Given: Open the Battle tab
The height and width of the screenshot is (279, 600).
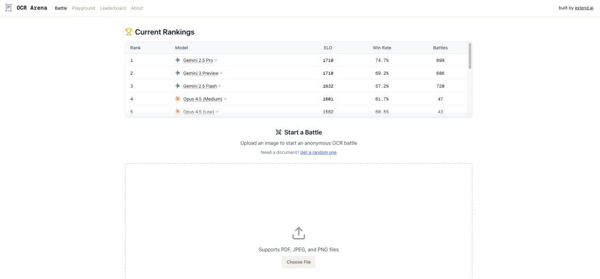Looking at the screenshot, I should tap(61, 8).
